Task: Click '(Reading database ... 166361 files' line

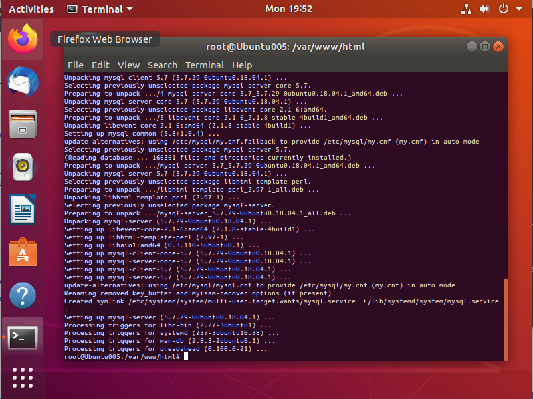Action: [x=208, y=158]
